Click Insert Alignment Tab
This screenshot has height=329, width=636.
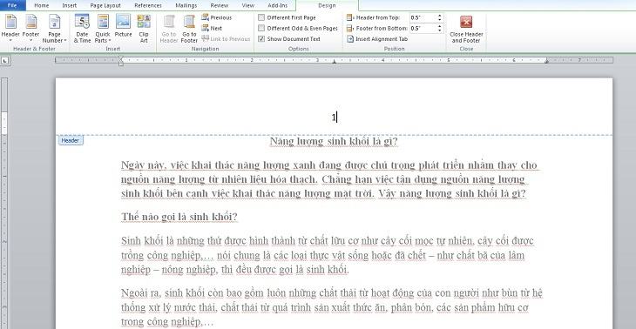click(x=377, y=39)
